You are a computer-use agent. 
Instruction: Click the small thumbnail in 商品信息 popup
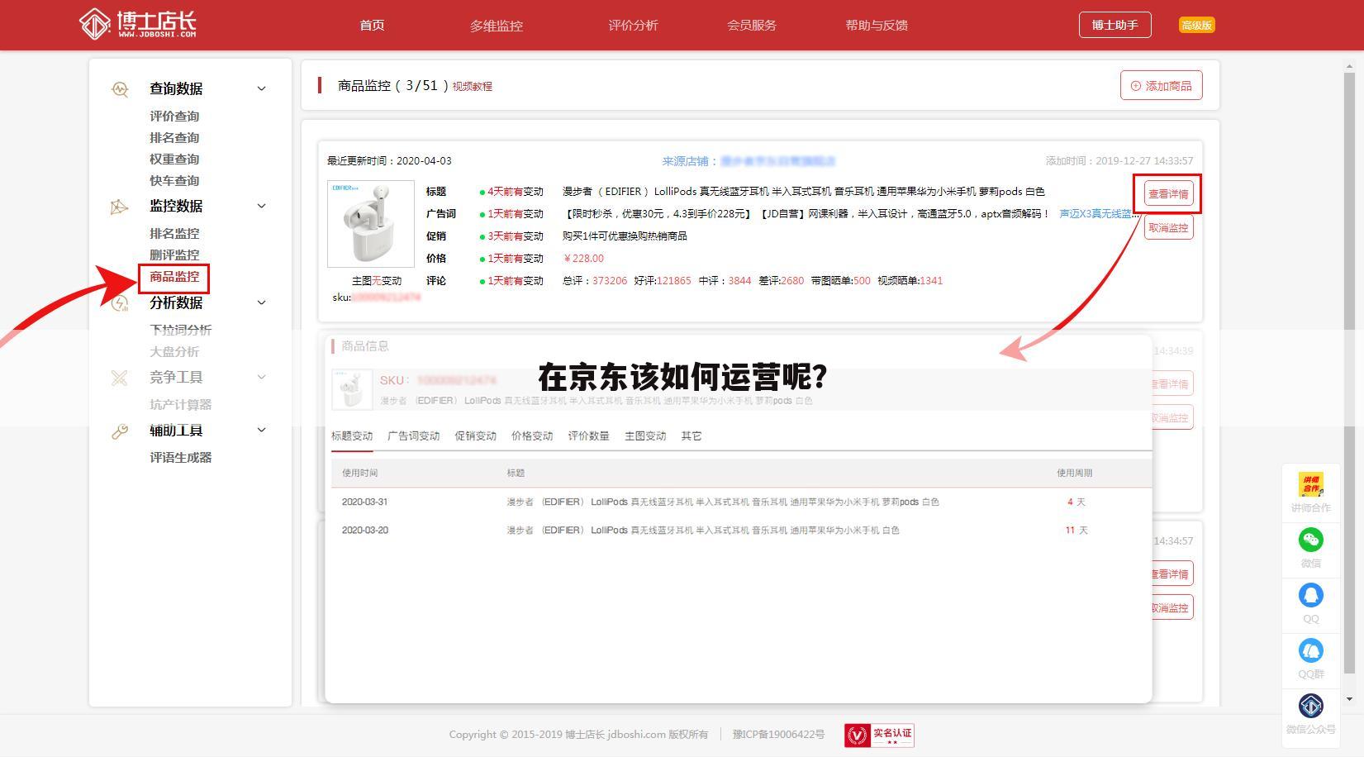coord(352,389)
